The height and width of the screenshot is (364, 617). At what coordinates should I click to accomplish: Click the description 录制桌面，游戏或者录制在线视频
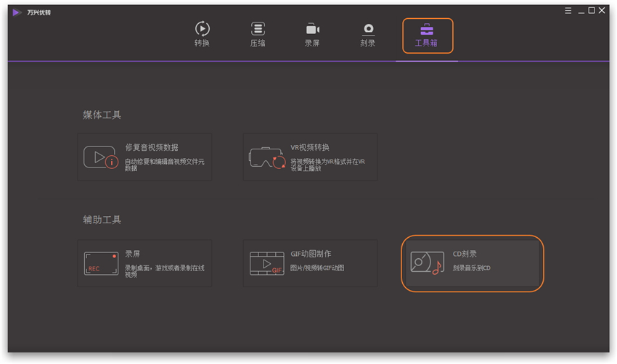165,271
